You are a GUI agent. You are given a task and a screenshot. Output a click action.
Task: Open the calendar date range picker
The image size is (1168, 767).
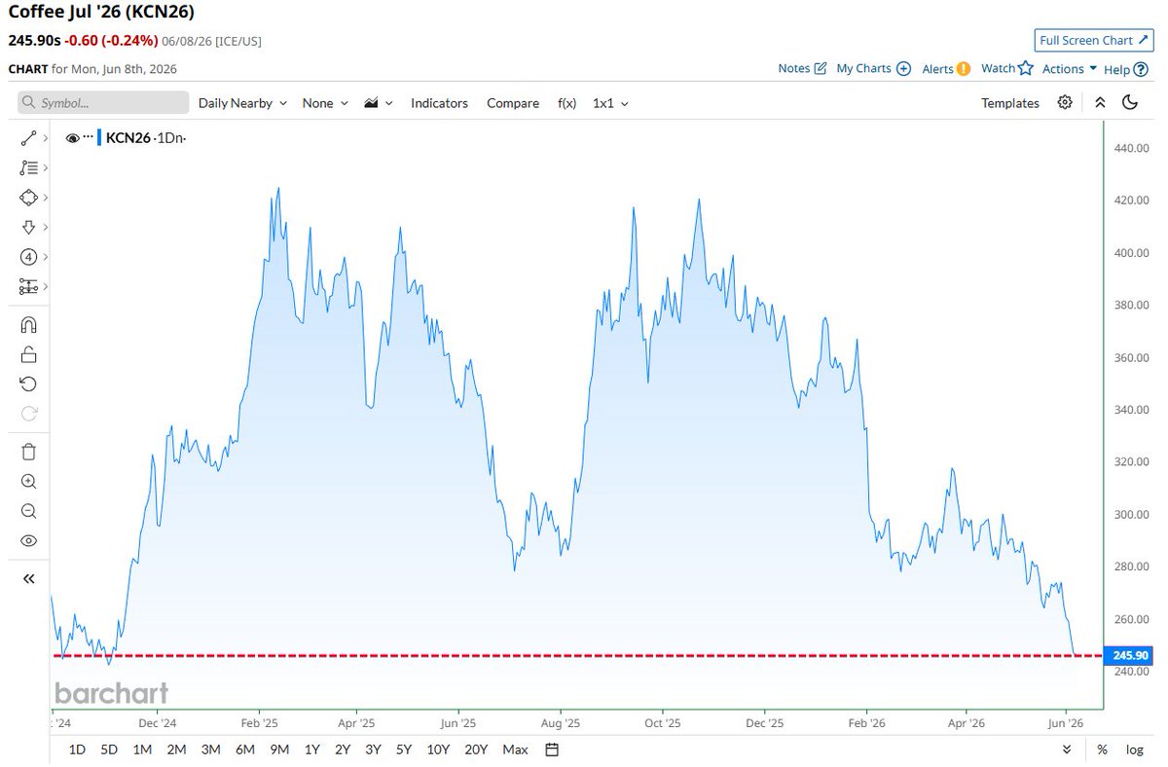click(x=552, y=749)
